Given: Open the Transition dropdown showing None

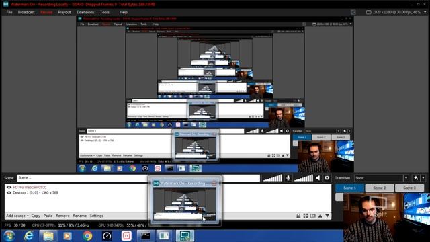Looking at the screenshot, I should coord(382,178).
